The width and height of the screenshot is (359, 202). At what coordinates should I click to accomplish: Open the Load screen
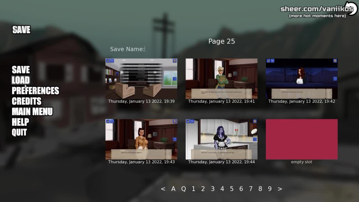click(x=20, y=80)
